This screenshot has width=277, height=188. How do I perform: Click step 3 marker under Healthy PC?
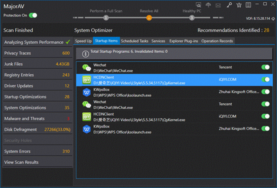[191, 17]
